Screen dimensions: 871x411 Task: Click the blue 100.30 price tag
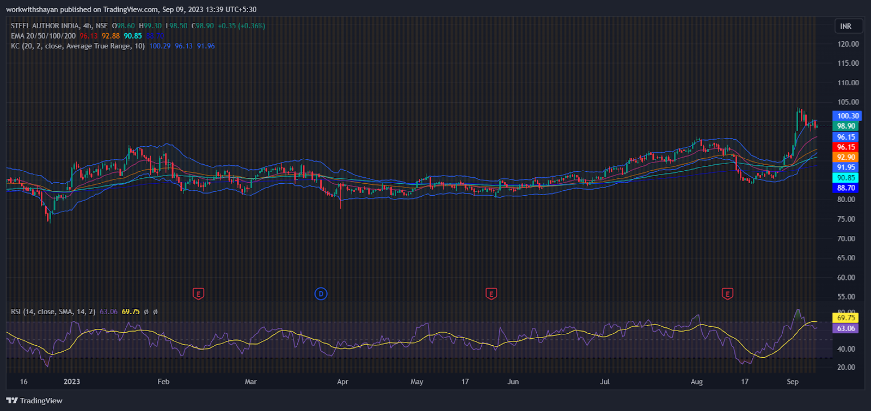848,116
